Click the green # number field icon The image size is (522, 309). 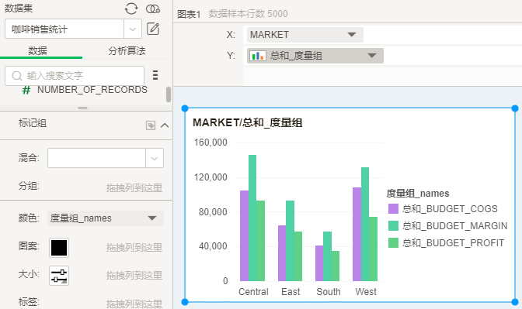click(26, 90)
